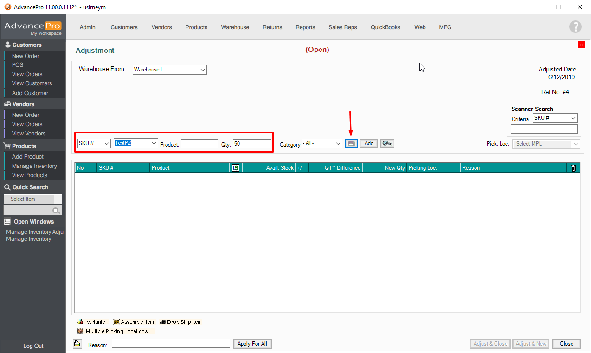Click inside the Reason input field
591x353 pixels.
[171, 343]
